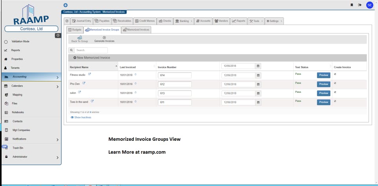Click the circular icon tab before Journal Entry
Viewport: 378px width, 186px height.
tap(67, 21)
